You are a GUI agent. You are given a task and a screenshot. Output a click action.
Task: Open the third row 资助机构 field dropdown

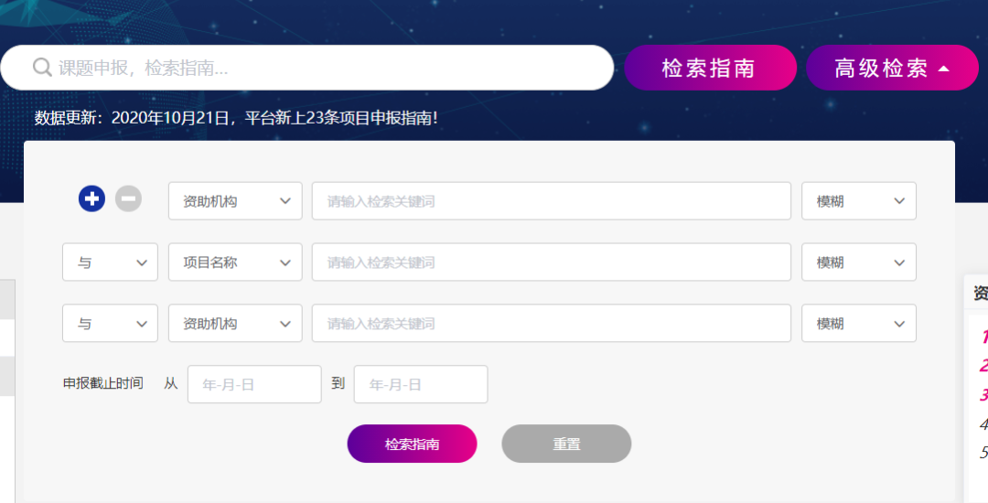click(x=235, y=324)
